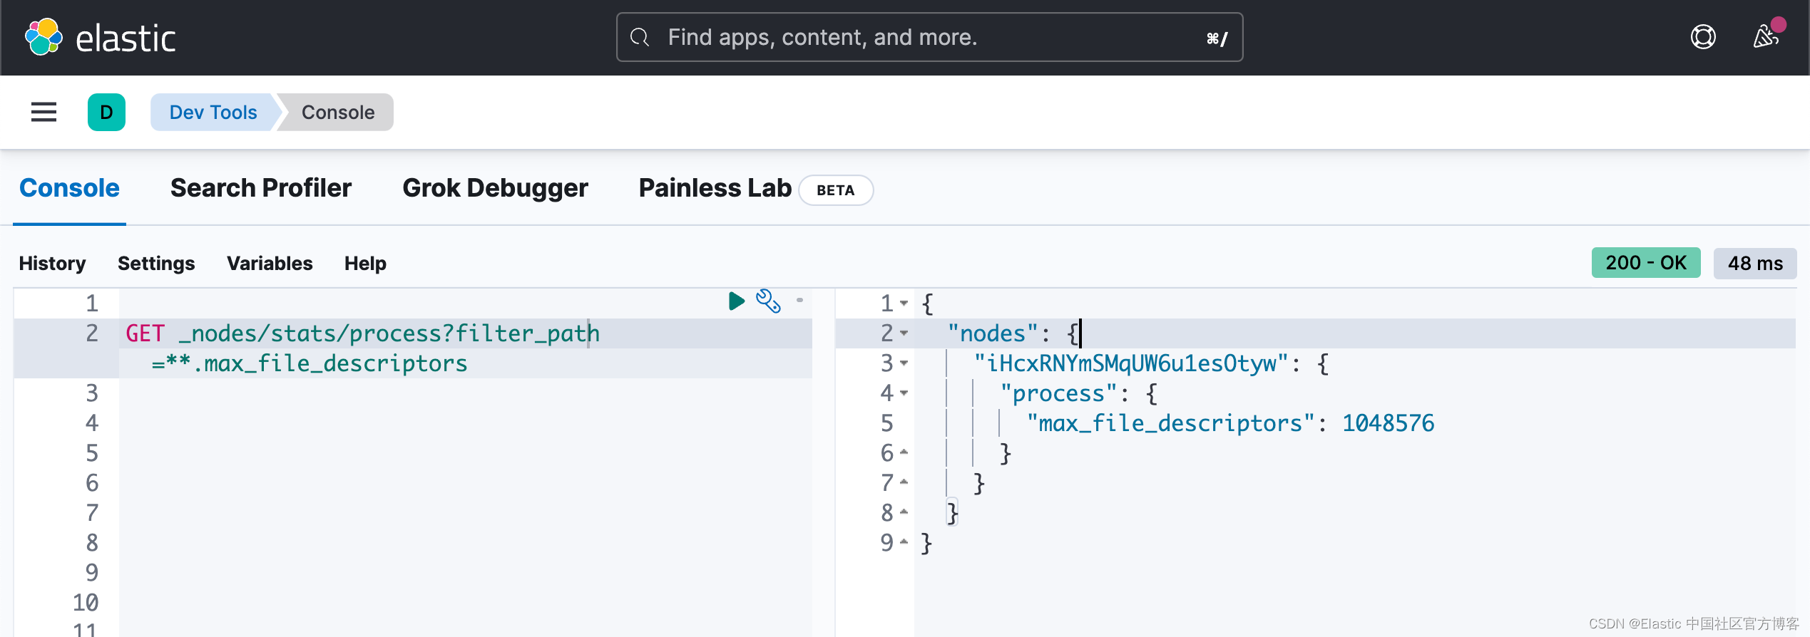
Task: Click the Console breadcrumb
Action: coord(338,112)
